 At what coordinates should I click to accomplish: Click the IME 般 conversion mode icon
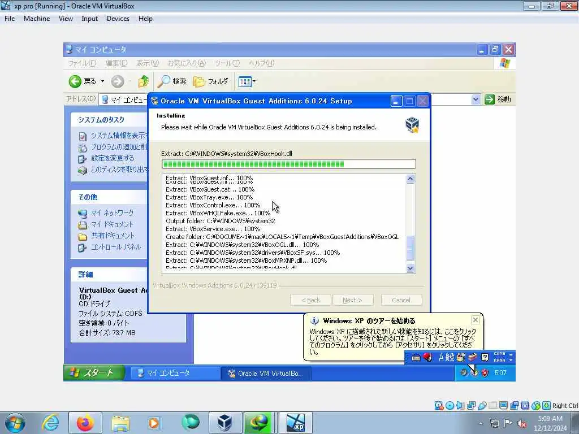[x=450, y=357]
